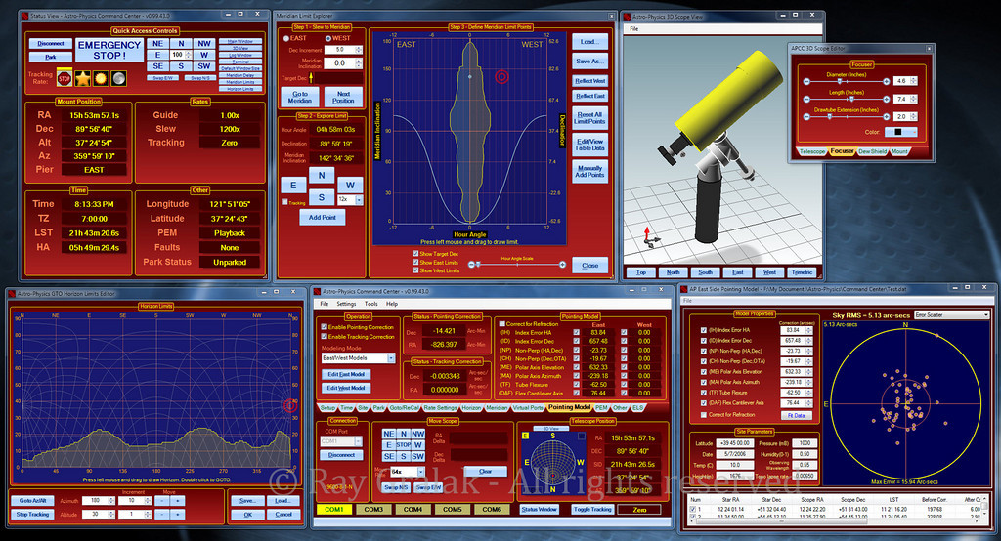Screen dimensions: 1001x541
Task: Toggle Enable Tracking Correction checkbox
Action: click(325, 336)
